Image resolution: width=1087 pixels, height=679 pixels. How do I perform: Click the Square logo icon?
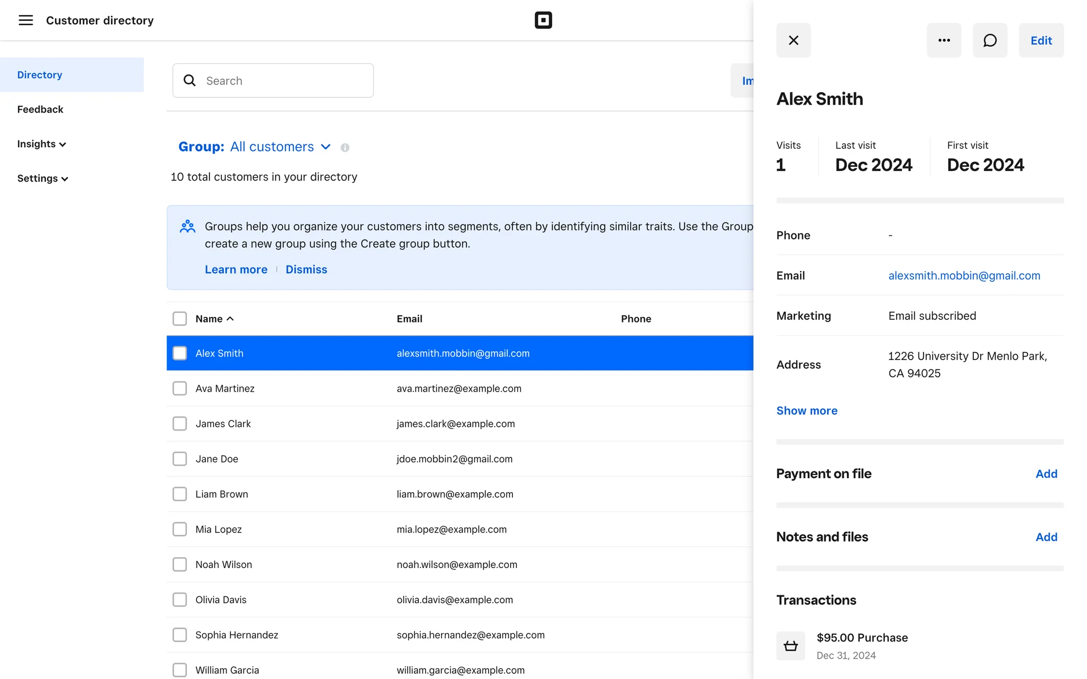pyautogui.click(x=543, y=20)
